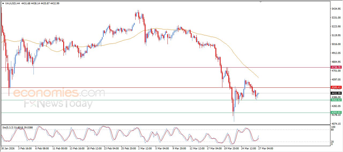343x152 pixels.
Task: Click the dropdown arrow beside XAUUSD,H4
Action: click(x=3, y=3)
